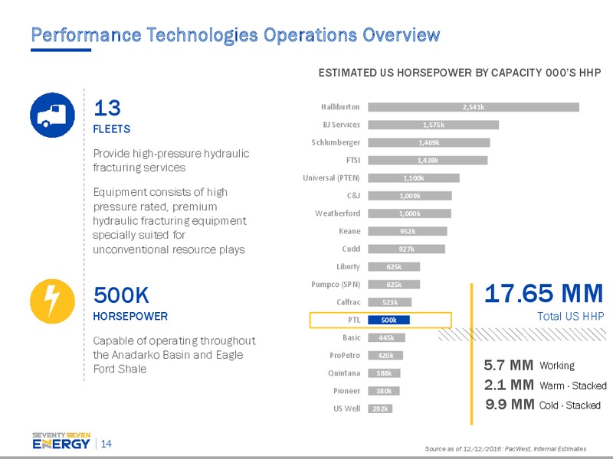Click the Seventy Seven Energy logo

(x=61, y=441)
